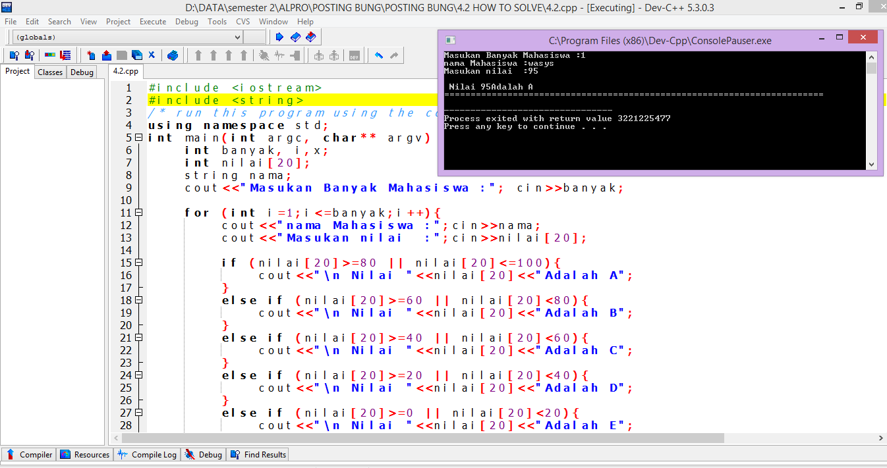887x468 pixels.
Task: Click 'string nama;' on line 8
Action: coord(238,175)
